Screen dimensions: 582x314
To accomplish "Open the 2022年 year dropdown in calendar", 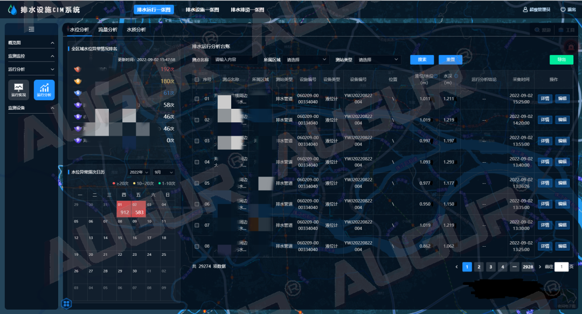I will 139,172.
